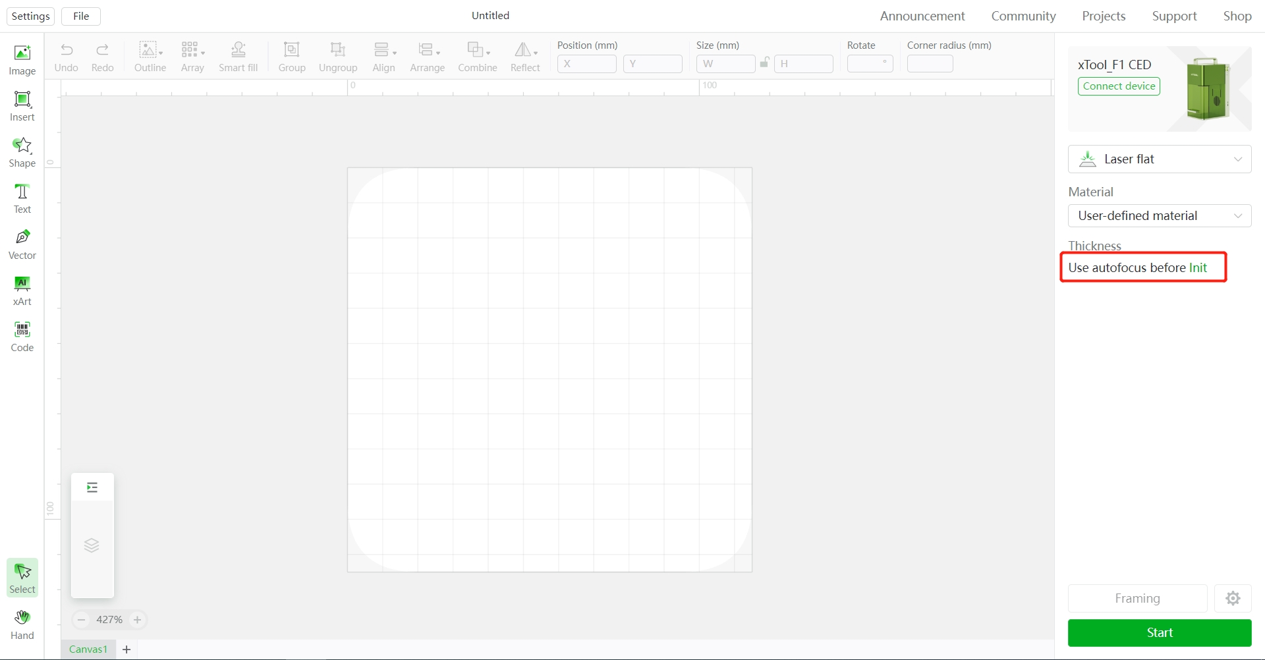Screen dimensions: 1265x660
Task: Open the Announcement page
Action: tap(922, 16)
